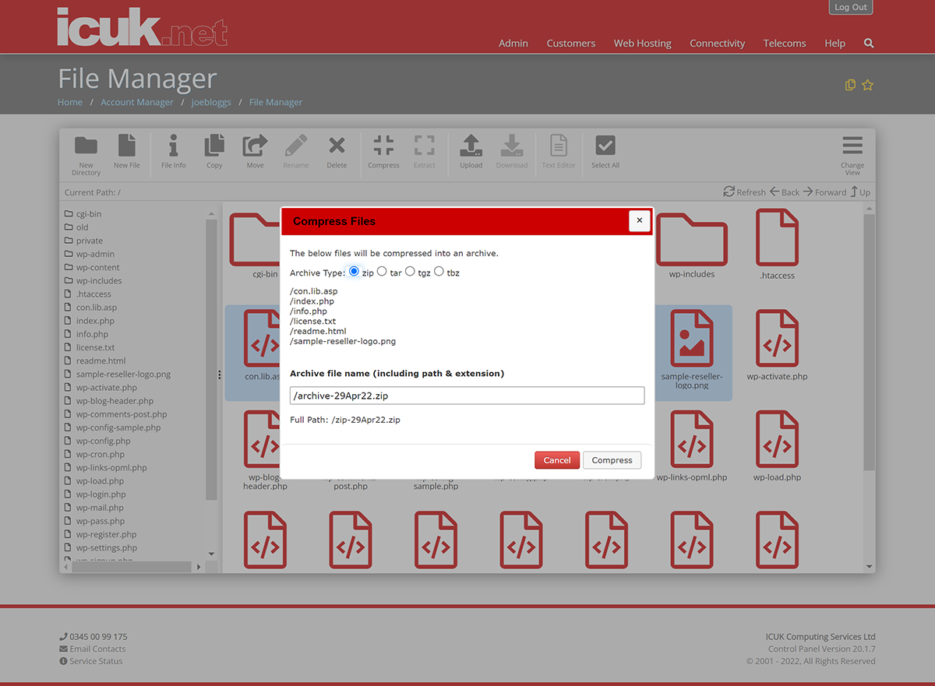Click the tree panel horizontal scrollbar
Image resolution: width=935 pixels, height=686 pixels.
coord(132,567)
